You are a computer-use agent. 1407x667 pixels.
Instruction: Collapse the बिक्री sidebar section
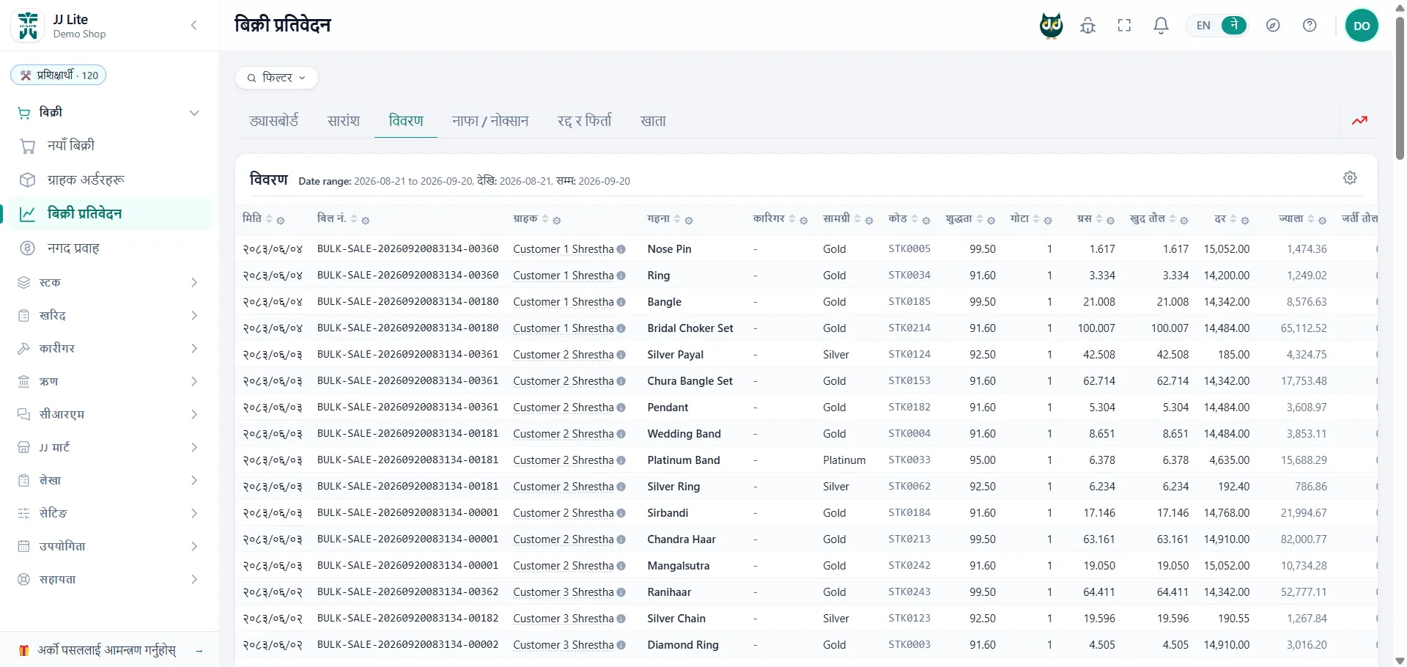(x=108, y=113)
